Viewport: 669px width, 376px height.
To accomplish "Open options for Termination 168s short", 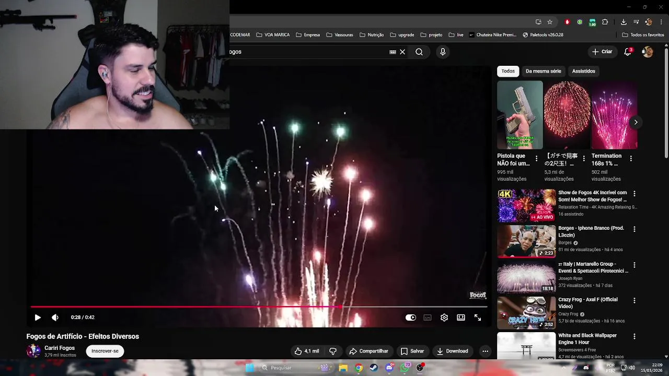I will pyautogui.click(x=631, y=158).
